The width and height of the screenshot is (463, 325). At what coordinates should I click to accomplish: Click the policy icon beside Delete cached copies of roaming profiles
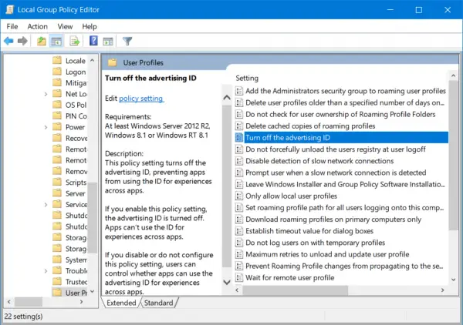pyautogui.click(x=239, y=126)
